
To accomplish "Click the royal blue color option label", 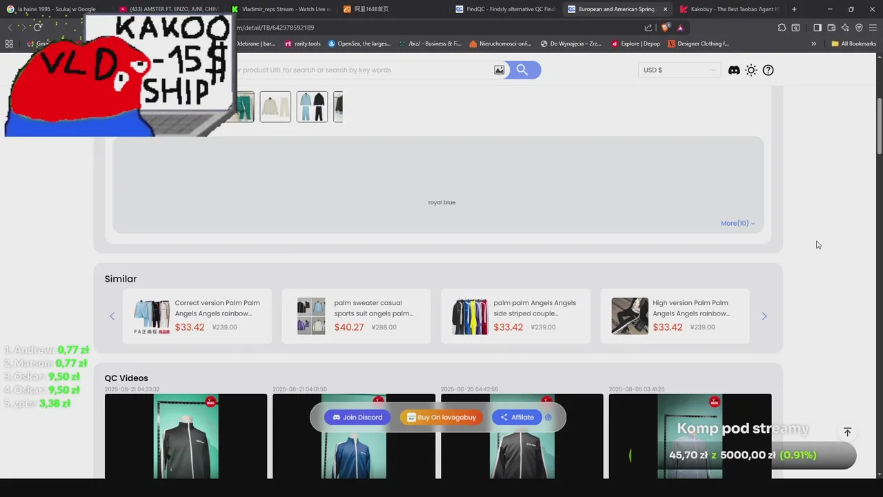I will coord(441,202).
